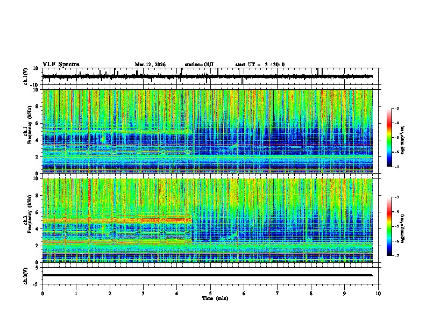The width and height of the screenshot is (426, 329).
Task: Click the flat ch.3 voltage trace line
Action: [x=207, y=275]
